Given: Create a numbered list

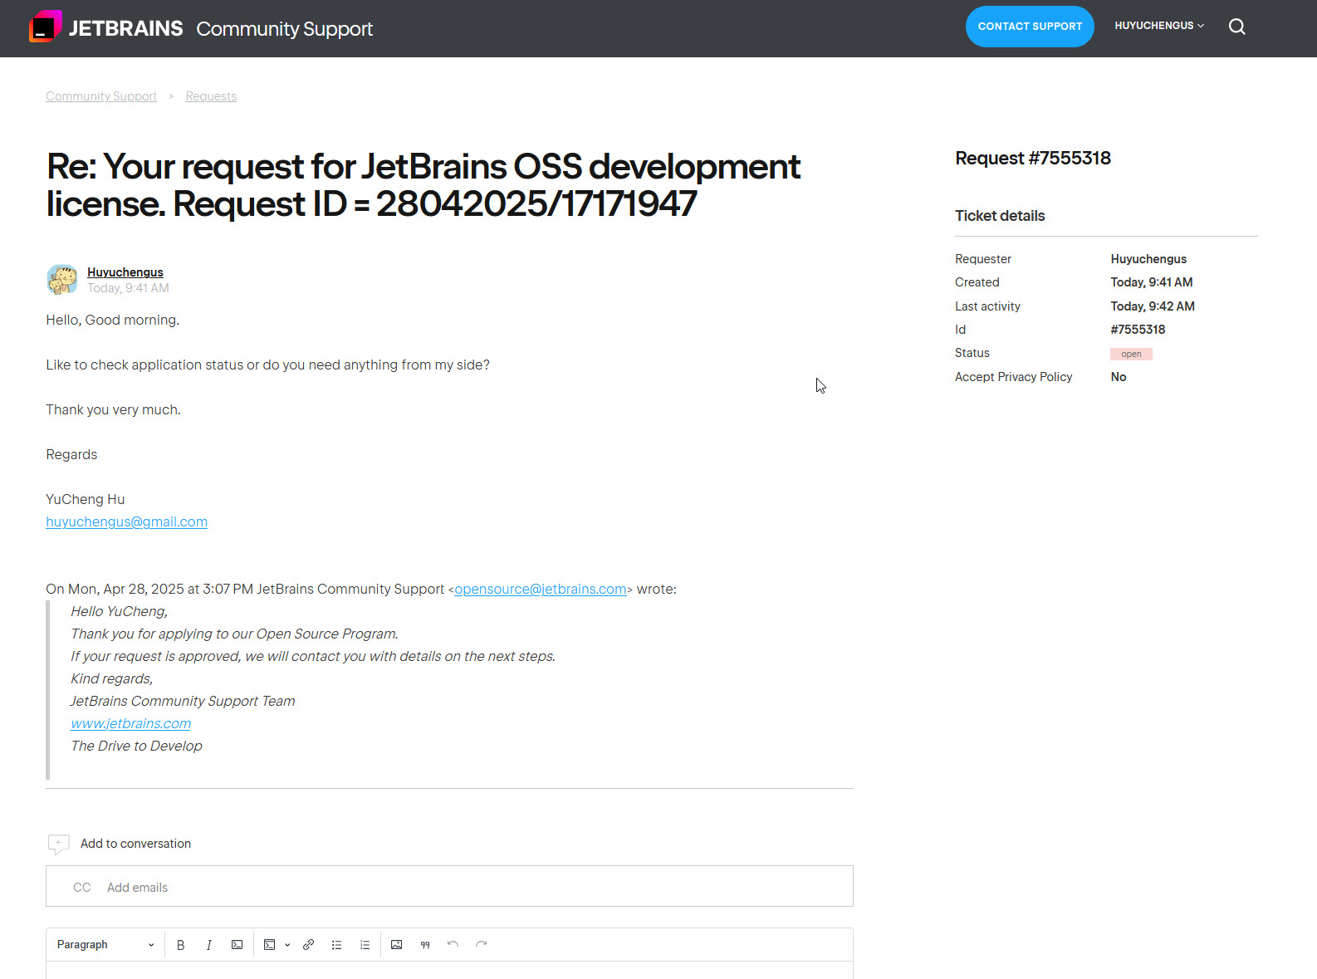Looking at the screenshot, I should pos(365,945).
